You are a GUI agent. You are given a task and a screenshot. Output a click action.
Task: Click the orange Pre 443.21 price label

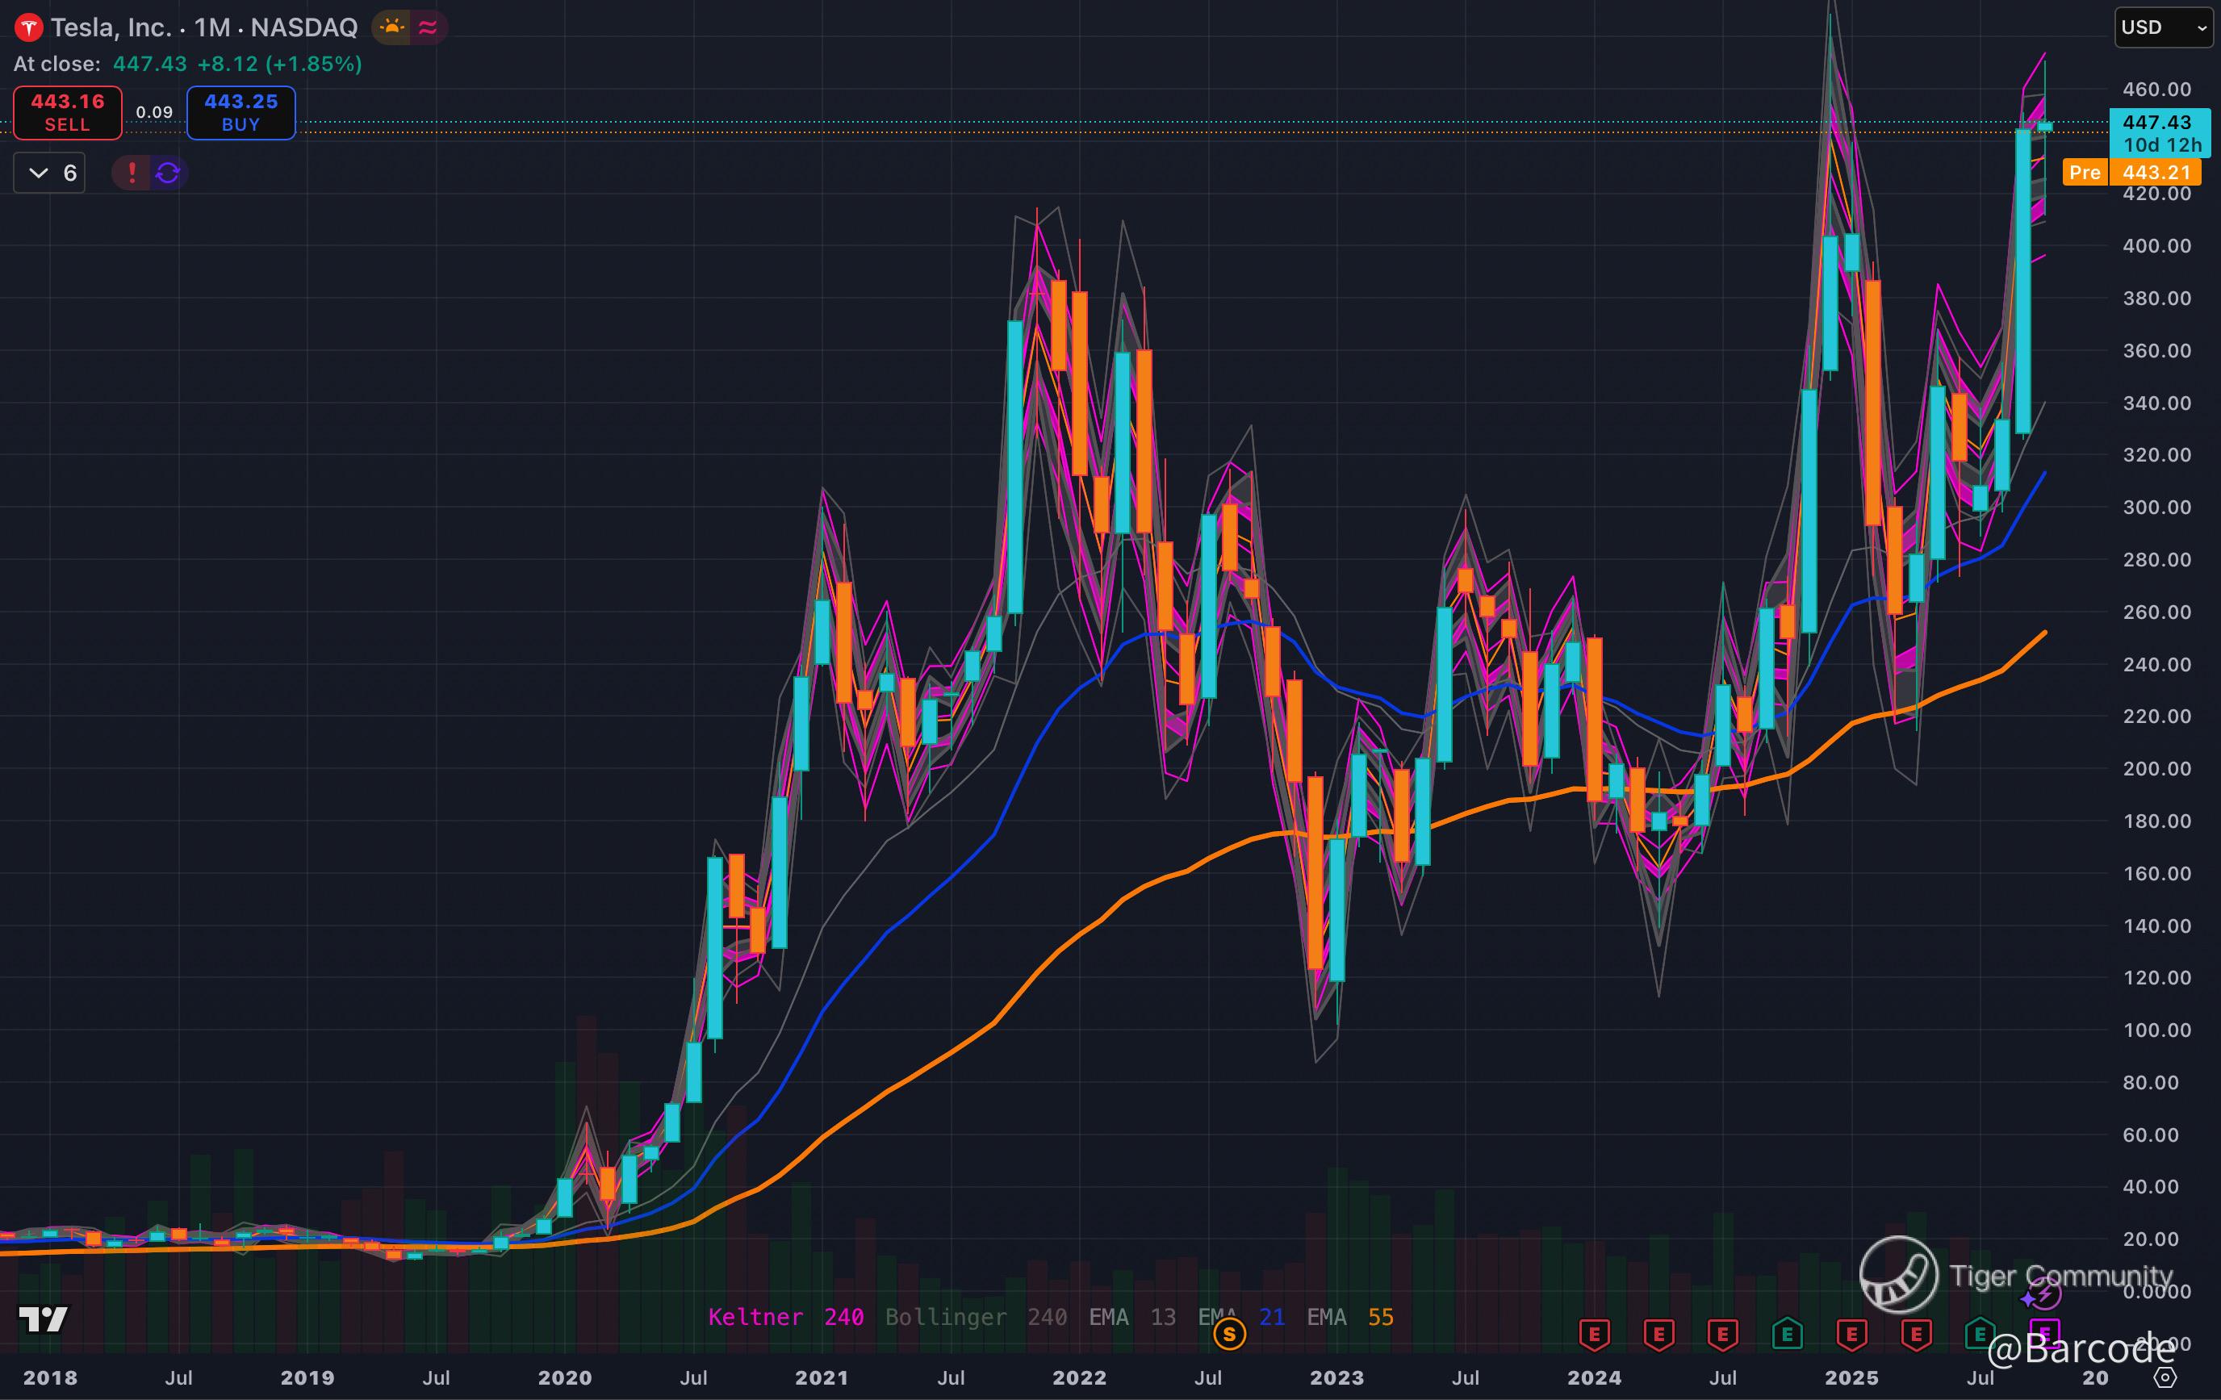[2131, 173]
